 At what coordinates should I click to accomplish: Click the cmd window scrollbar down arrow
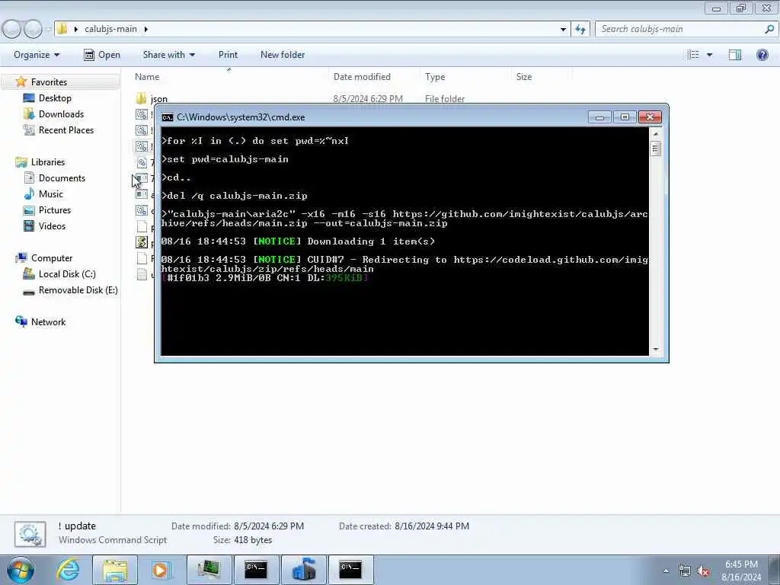(656, 349)
